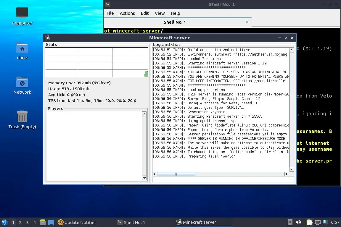The height and width of the screenshot is (227, 341).
Task: Click the "Heap: 519 / 1988 mb" text
Action: coord(69,89)
